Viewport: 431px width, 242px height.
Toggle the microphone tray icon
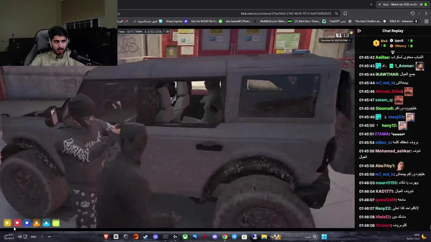coord(42,237)
